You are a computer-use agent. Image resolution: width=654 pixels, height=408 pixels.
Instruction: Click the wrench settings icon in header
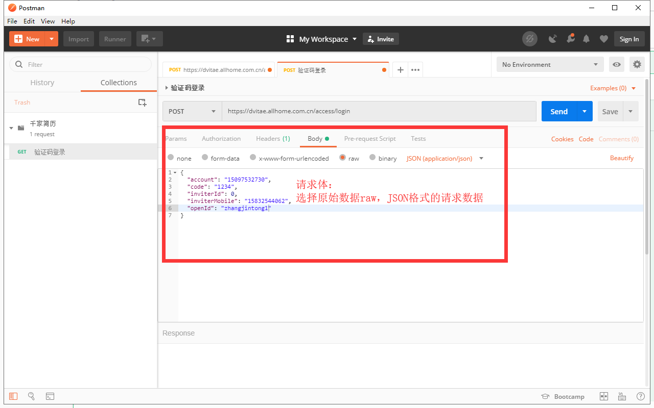[x=570, y=39]
